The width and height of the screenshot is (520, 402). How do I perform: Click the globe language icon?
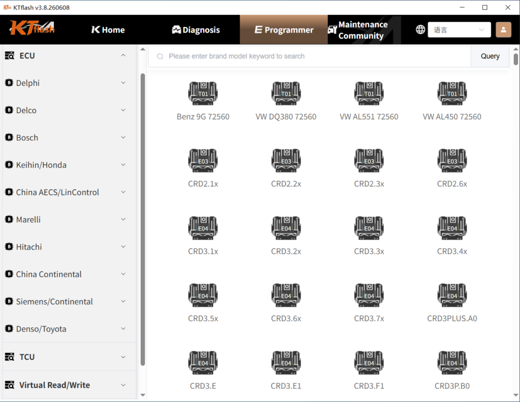point(420,30)
